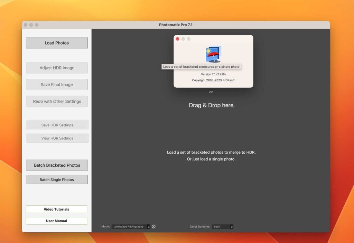This screenshot has height=243, width=354.
Task: Click the Photomatix umbrella app icon
Action: [213, 54]
